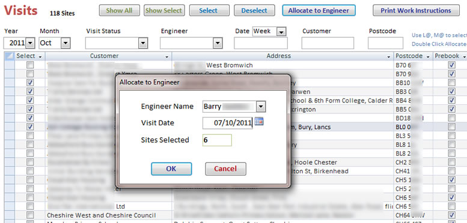
Task: Tick Select checkbox in the CH2 Hoole Chester row
Action: point(30,162)
